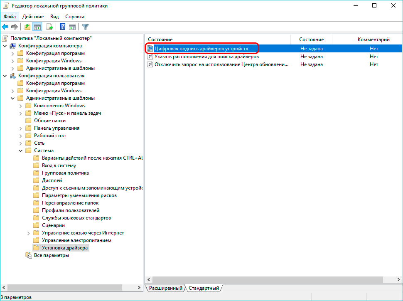
Task: Click the tree pane horizontal scrollbar
Action: pyautogui.click(x=65, y=287)
